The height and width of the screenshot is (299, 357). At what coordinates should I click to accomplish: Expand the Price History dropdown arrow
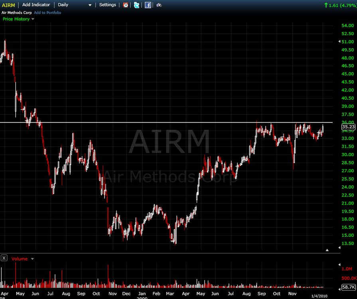pos(33,19)
